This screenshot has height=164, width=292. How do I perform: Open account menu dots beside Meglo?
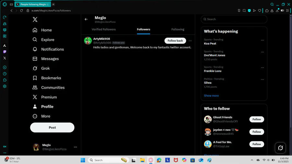(75, 147)
